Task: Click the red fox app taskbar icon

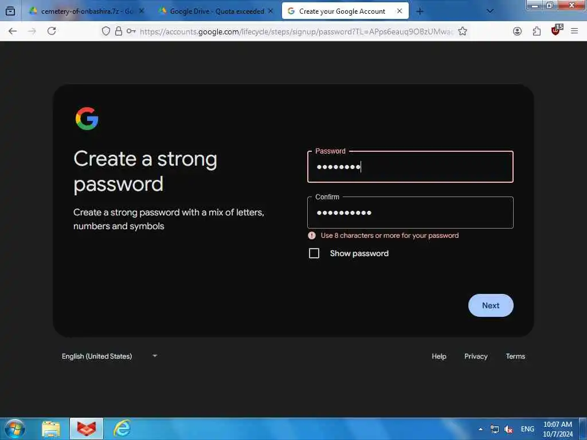Action: (87, 429)
